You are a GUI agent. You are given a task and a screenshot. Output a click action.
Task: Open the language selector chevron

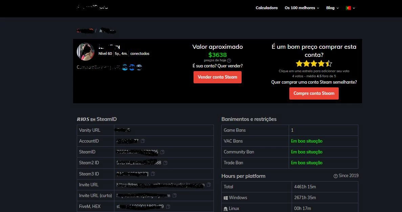coord(354,8)
